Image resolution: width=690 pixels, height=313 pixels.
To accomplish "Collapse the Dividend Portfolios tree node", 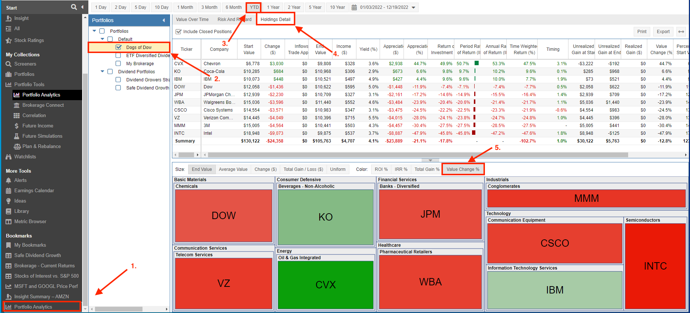I will 102,71.
